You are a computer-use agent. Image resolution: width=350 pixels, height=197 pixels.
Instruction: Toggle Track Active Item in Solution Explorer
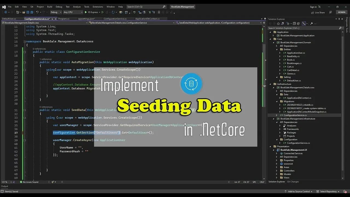(304, 24)
